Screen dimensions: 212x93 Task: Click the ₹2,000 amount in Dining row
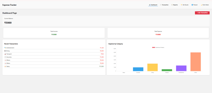[102, 51]
